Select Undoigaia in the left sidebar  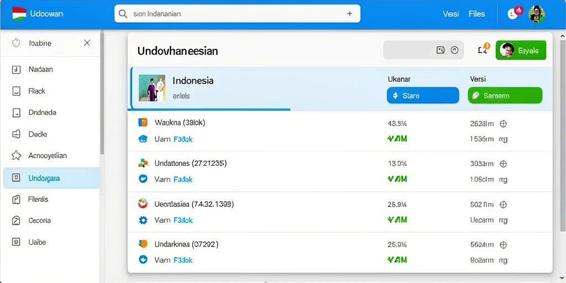pos(51,178)
